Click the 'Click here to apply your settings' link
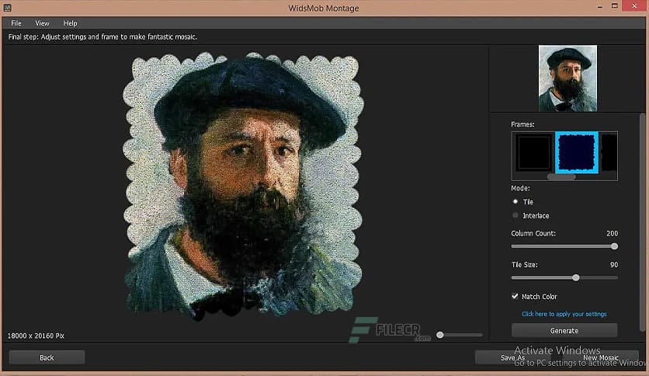This screenshot has height=376, width=649. [x=564, y=314]
